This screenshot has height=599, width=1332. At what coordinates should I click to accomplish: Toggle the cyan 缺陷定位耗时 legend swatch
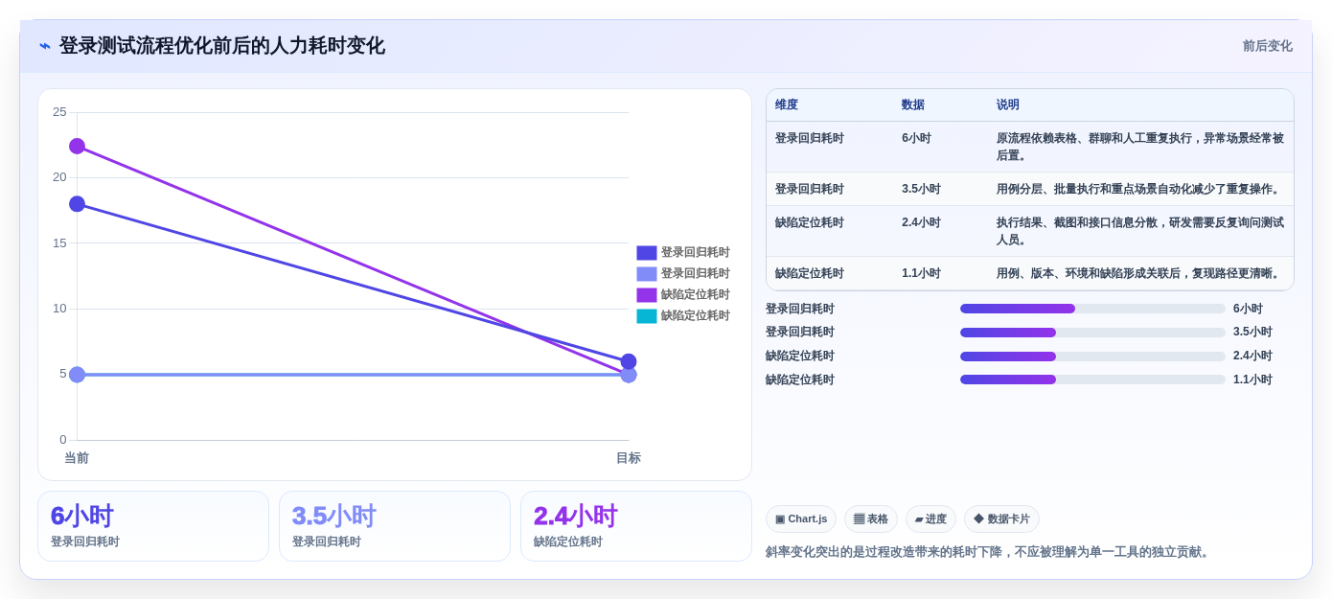click(647, 316)
